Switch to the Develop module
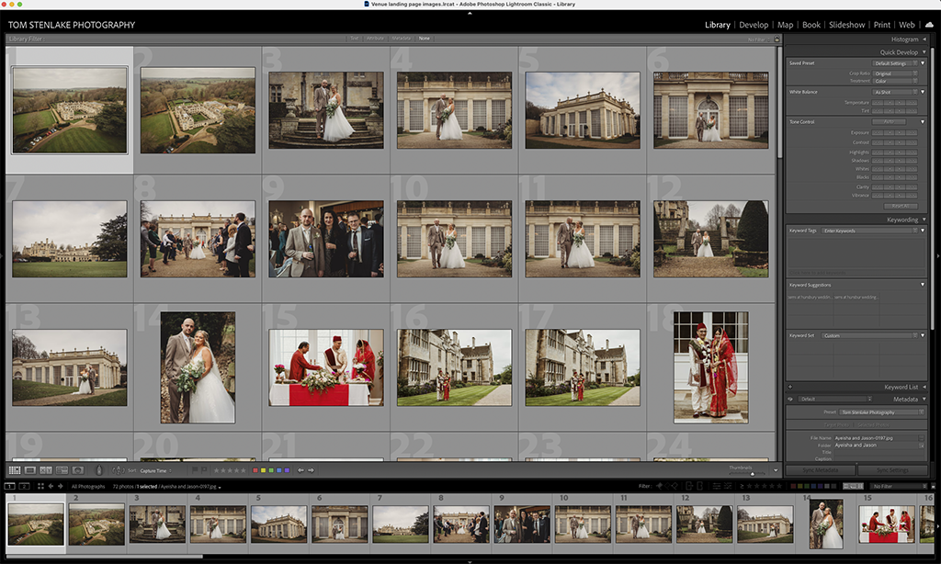 [754, 25]
